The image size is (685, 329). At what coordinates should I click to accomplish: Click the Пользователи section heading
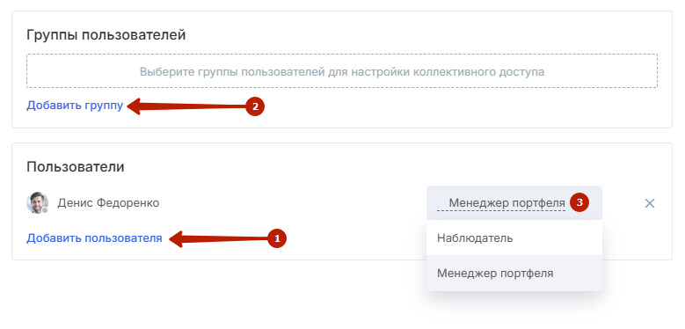point(76,167)
